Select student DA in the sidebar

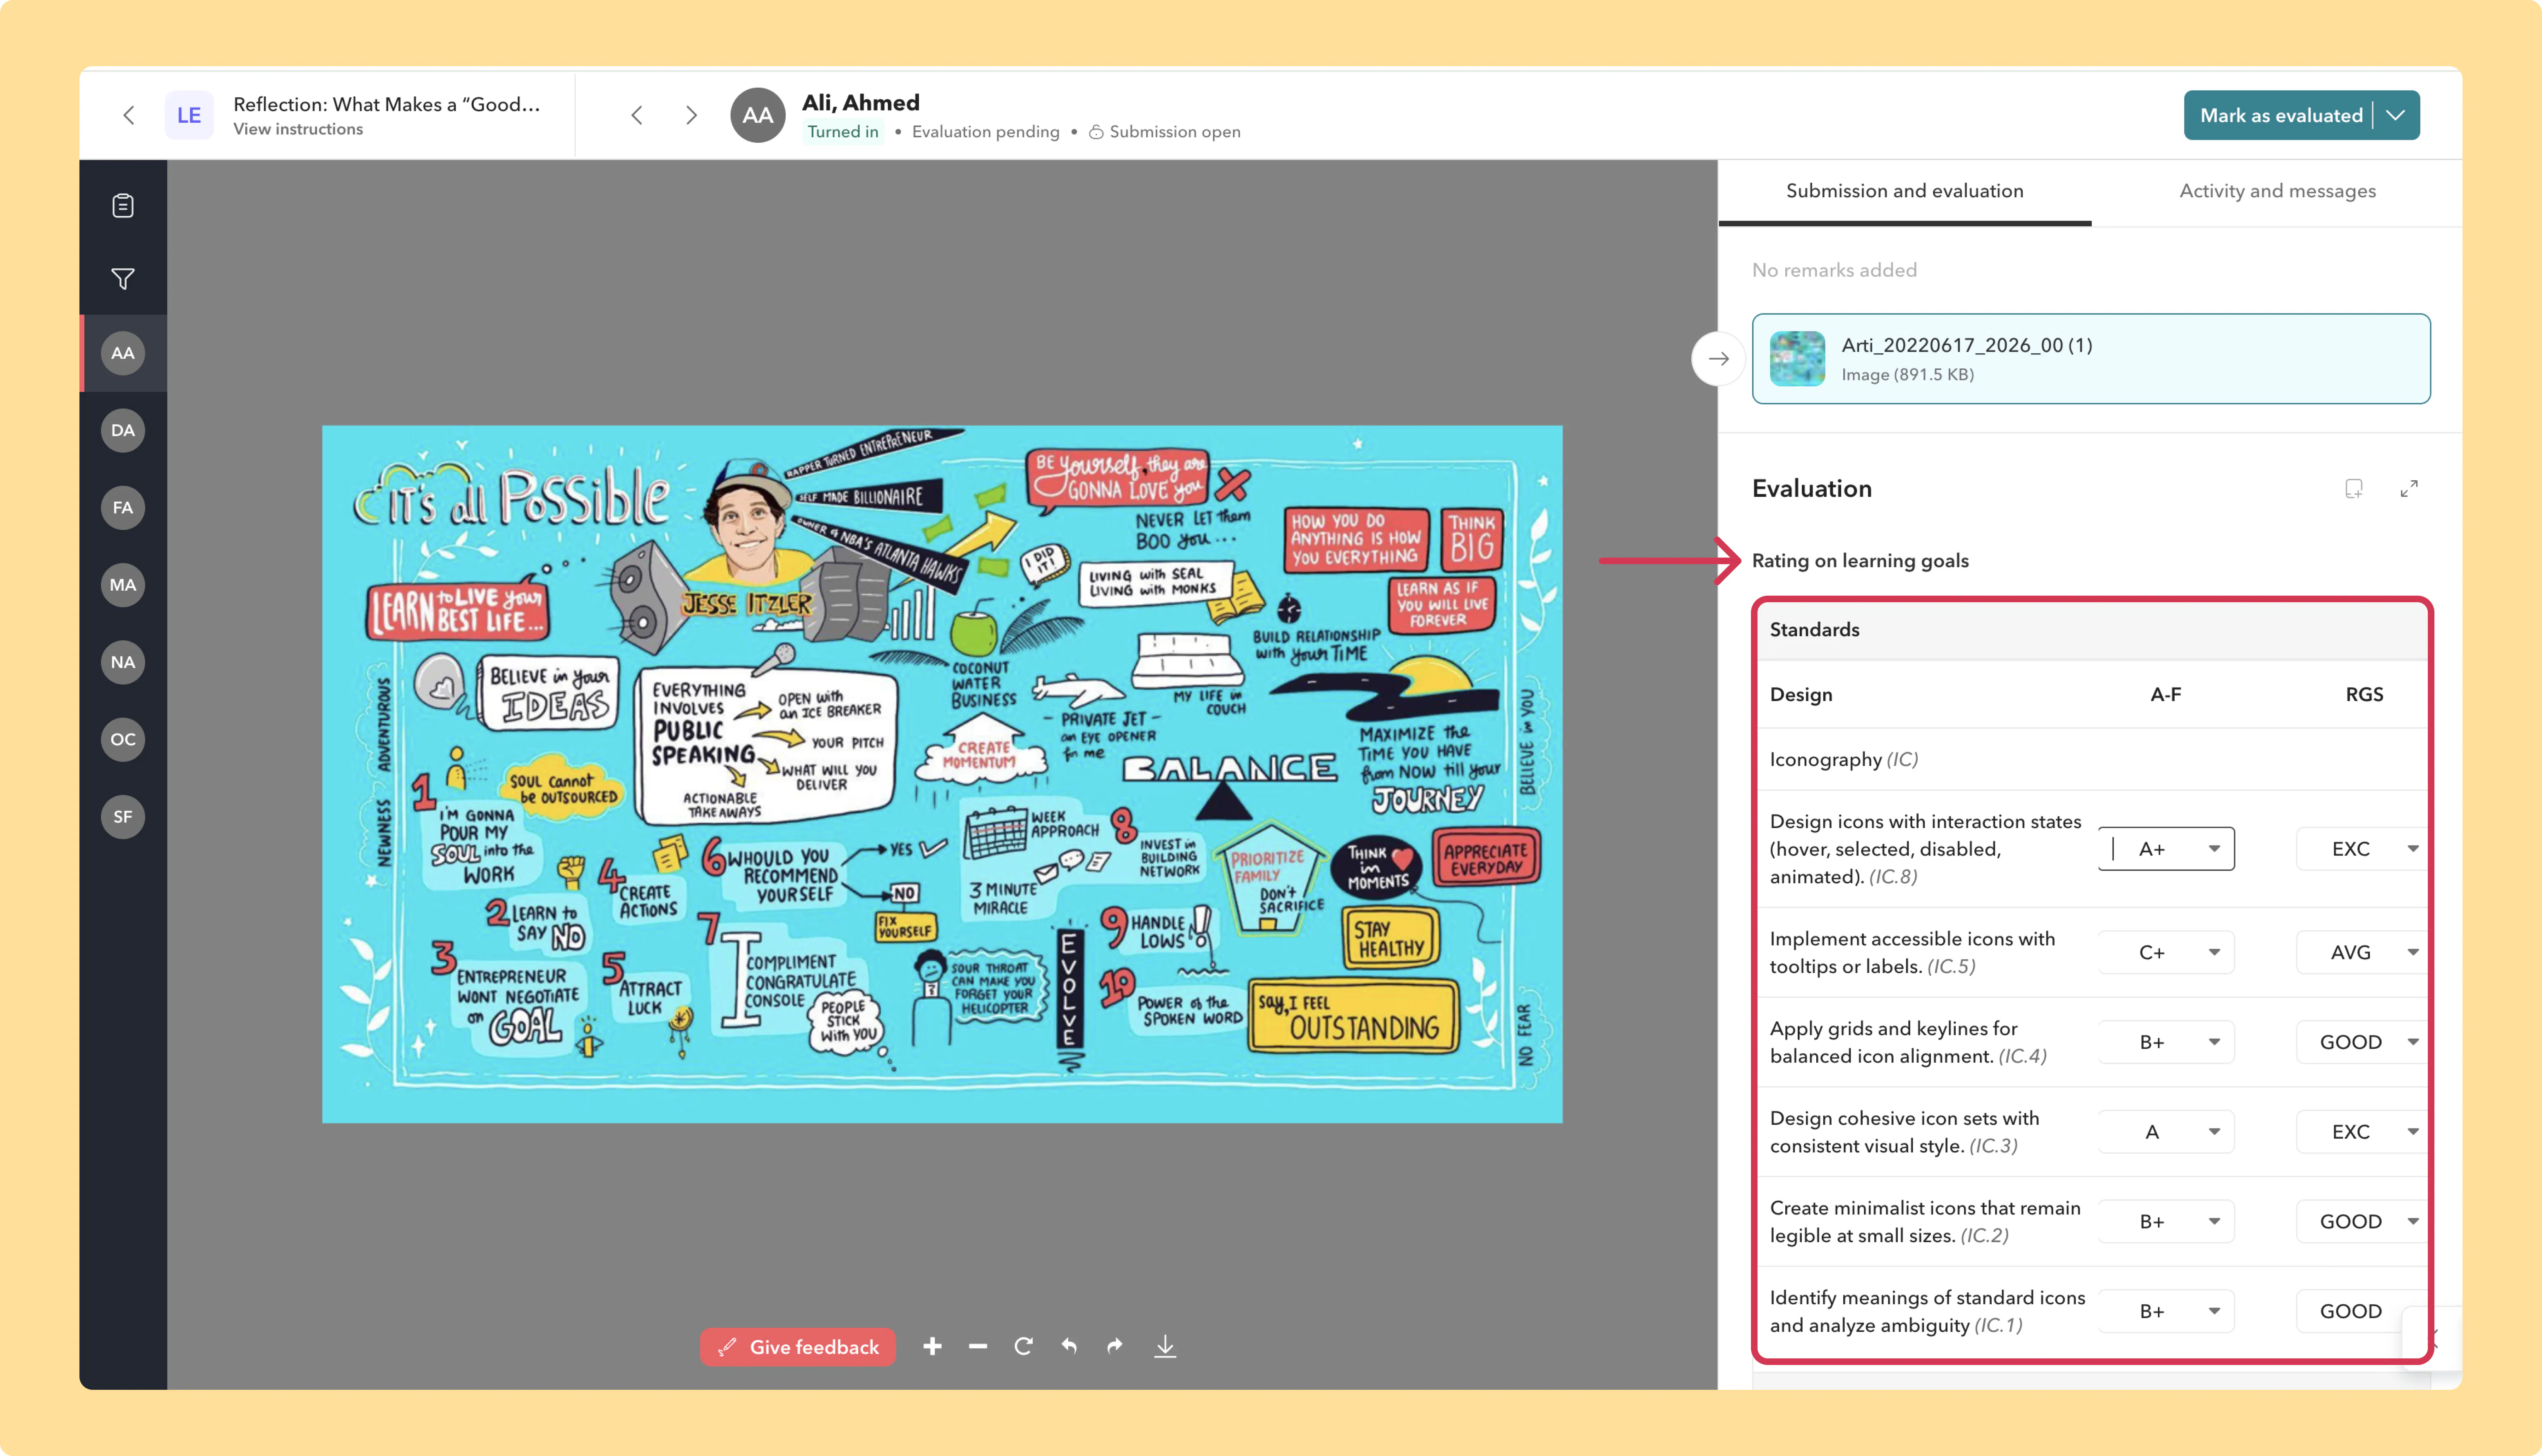coord(123,430)
